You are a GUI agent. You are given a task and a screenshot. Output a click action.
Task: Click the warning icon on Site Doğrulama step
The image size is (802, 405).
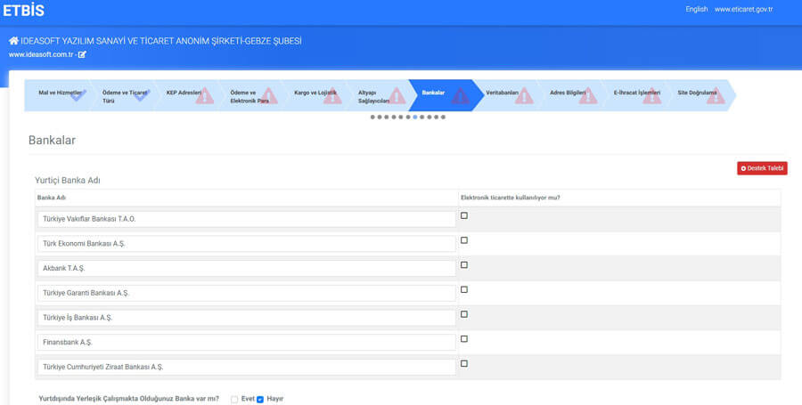716,95
